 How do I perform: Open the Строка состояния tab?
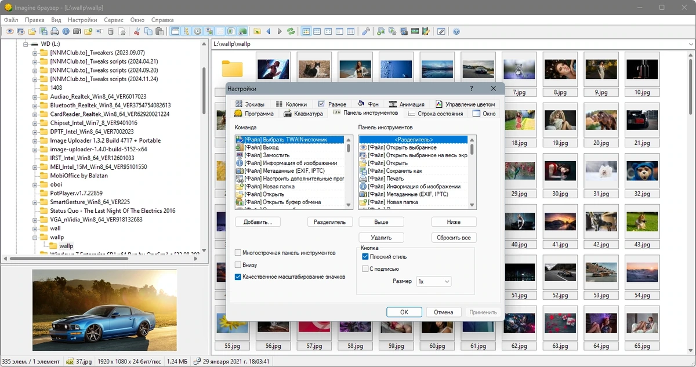pyautogui.click(x=435, y=114)
